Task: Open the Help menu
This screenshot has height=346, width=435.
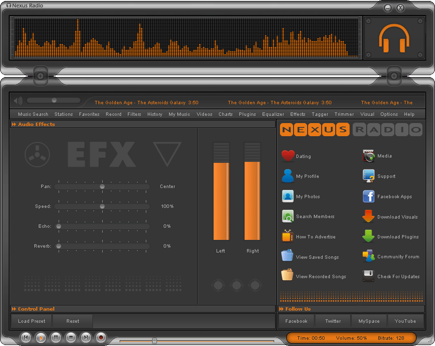Action: tap(409, 114)
